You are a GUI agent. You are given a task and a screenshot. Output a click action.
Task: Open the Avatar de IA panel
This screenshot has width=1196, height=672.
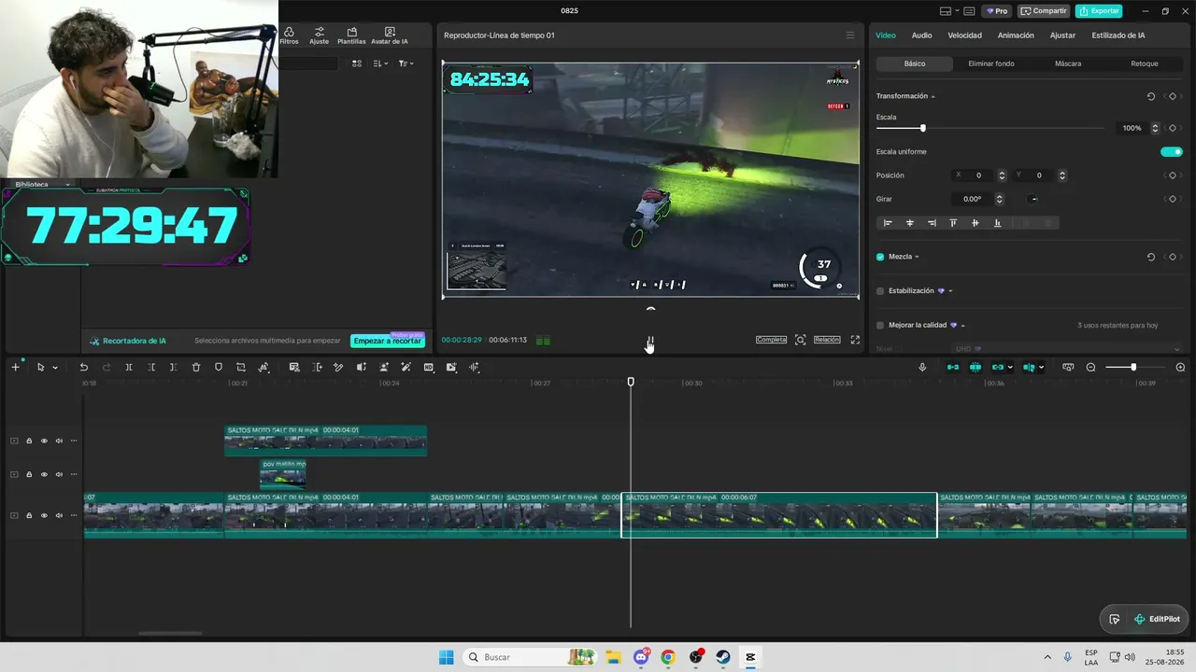click(390, 36)
